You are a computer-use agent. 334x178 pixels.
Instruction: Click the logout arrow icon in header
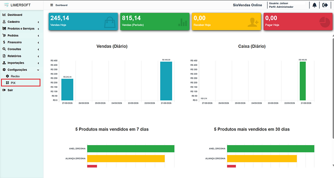click(325, 5)
